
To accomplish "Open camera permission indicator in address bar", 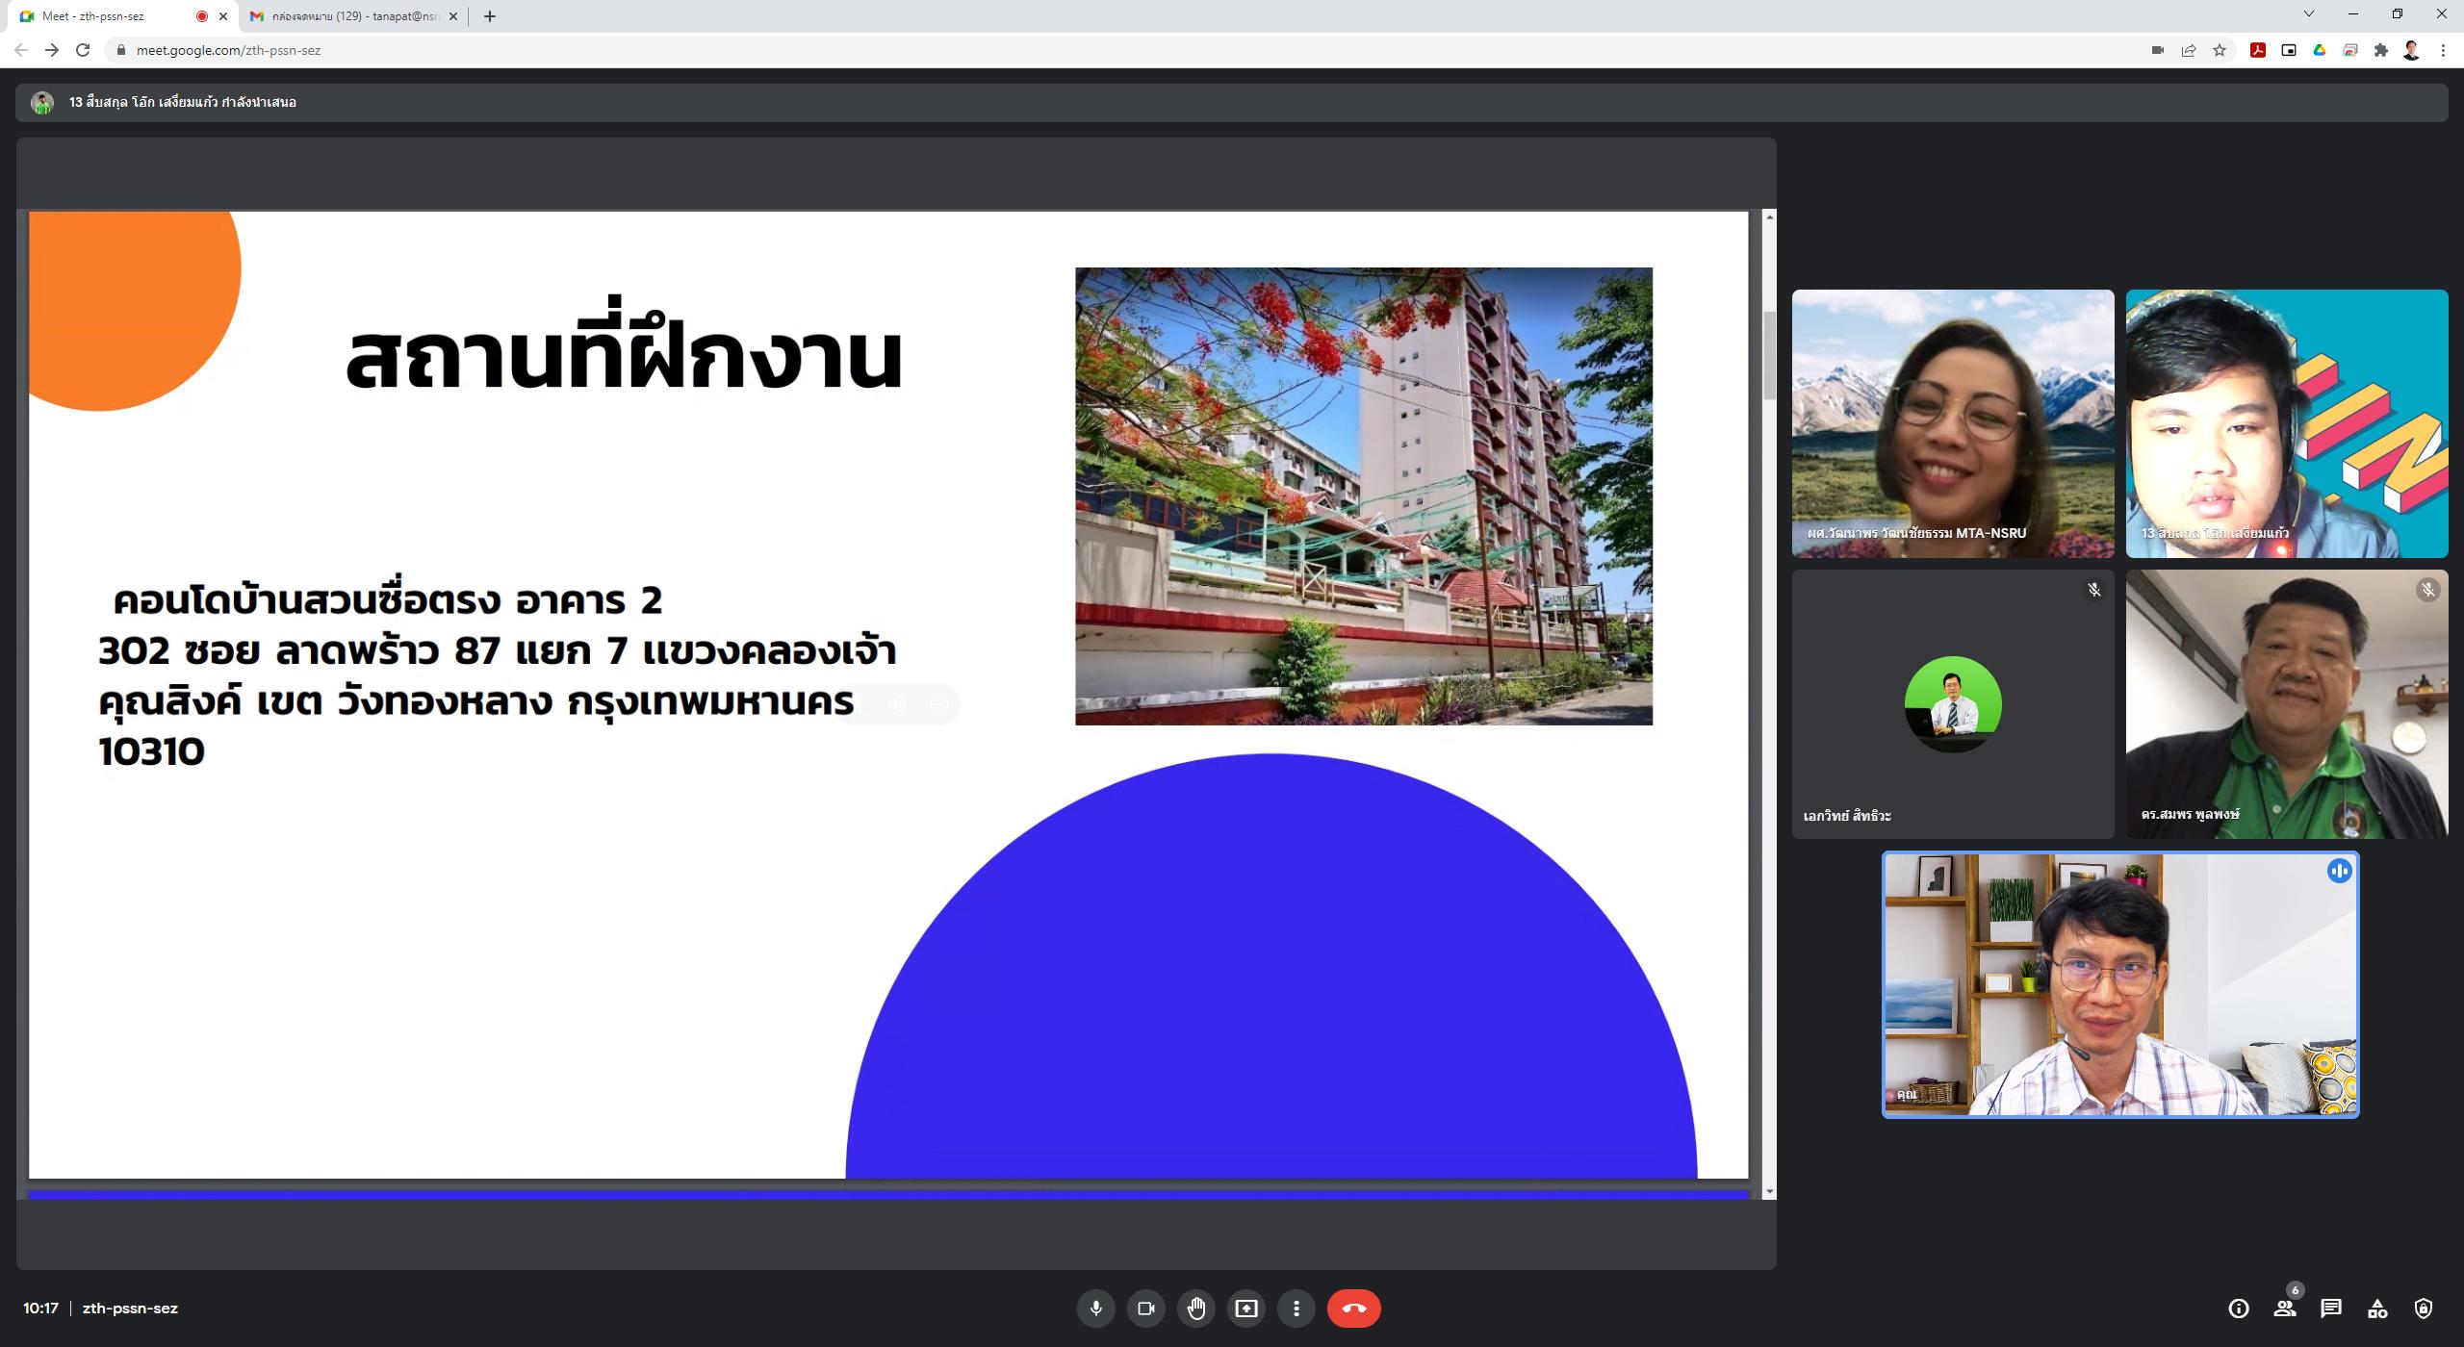I will click(x=2158, y=50).
